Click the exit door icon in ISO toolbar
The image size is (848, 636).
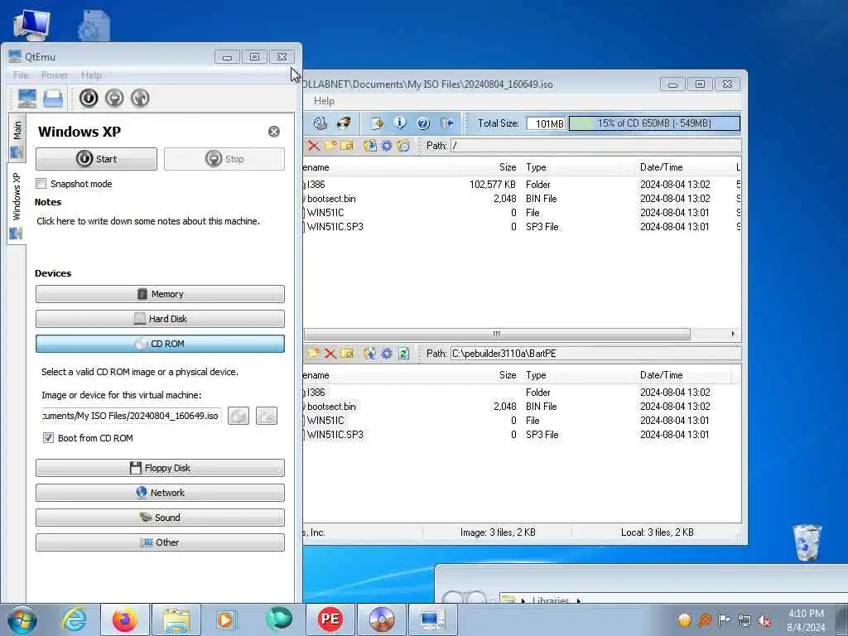pyautogui.click(x=446, y=123)
